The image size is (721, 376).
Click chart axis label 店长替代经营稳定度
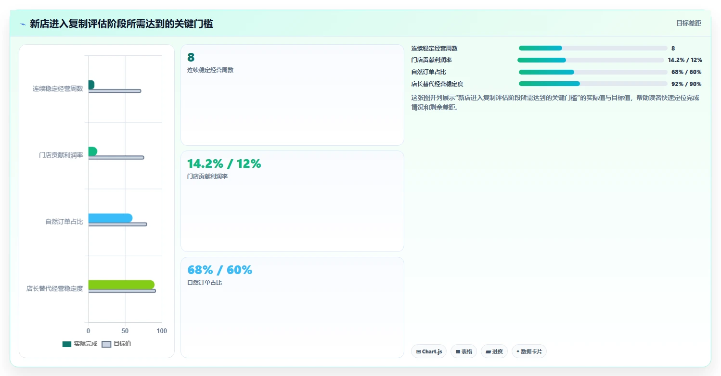55,288
